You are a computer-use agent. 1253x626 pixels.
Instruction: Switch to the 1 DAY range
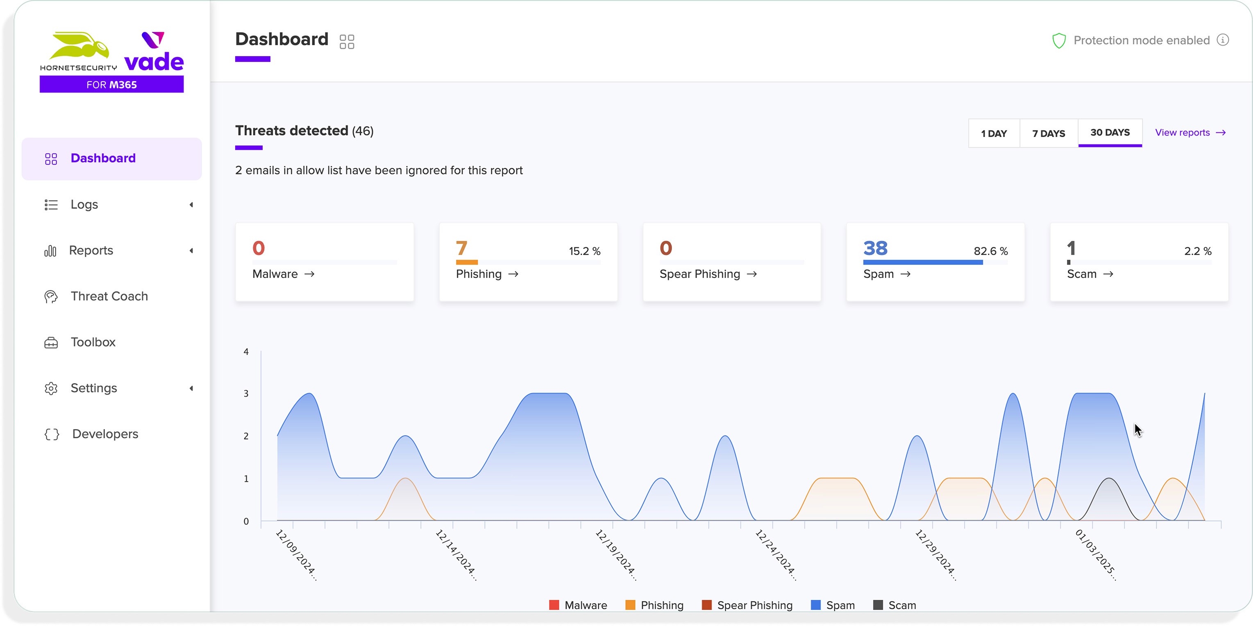tap(994, 133)
